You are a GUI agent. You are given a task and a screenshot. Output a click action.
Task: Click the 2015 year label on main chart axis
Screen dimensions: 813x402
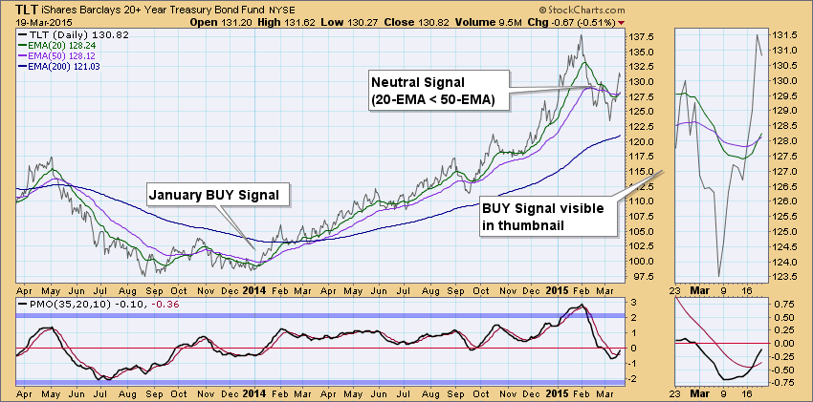coord(559,290)
